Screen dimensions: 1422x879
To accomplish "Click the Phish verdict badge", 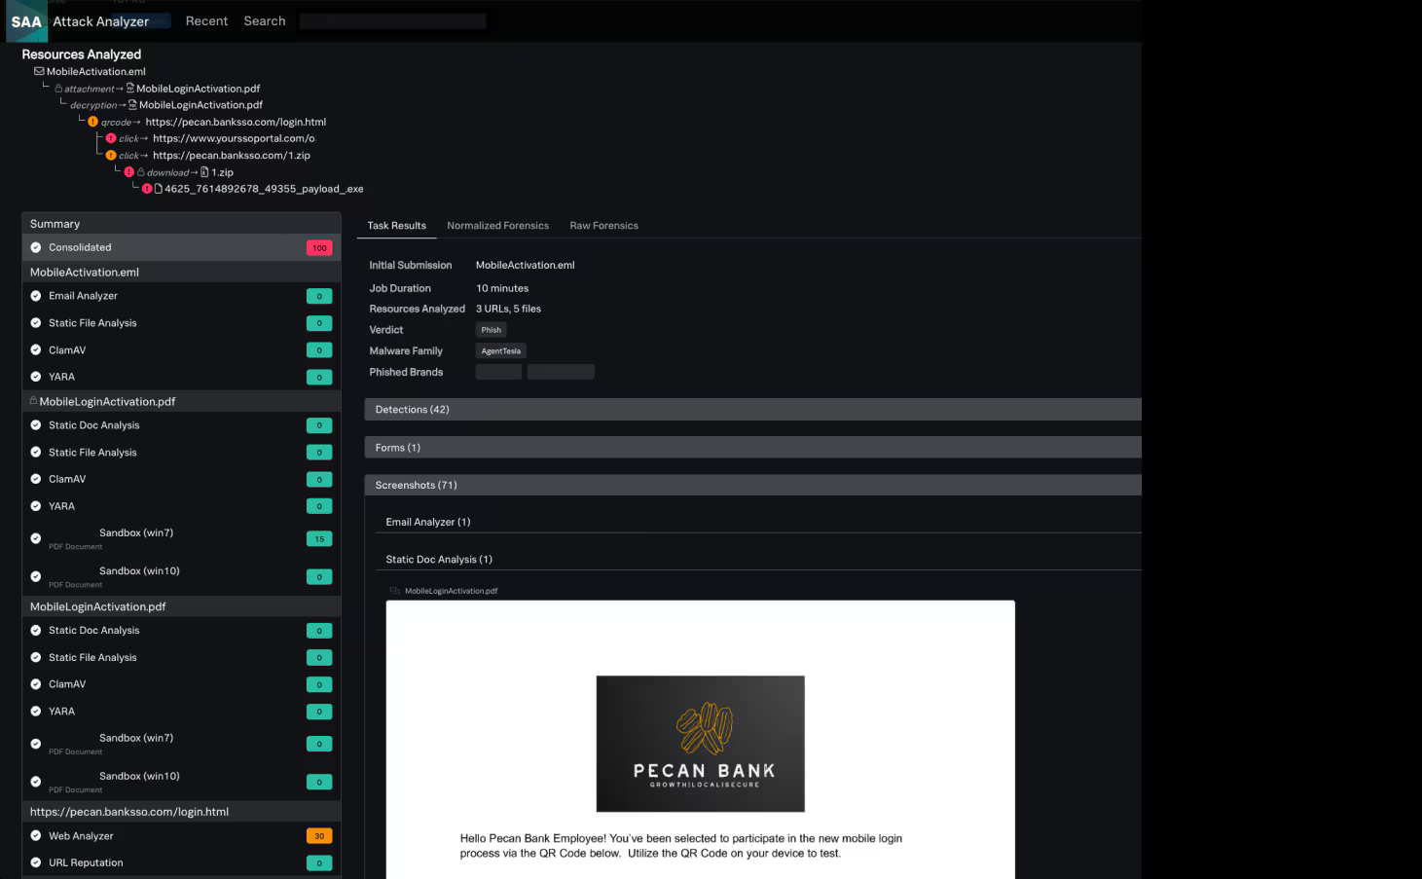I will (x=491, y=329).
